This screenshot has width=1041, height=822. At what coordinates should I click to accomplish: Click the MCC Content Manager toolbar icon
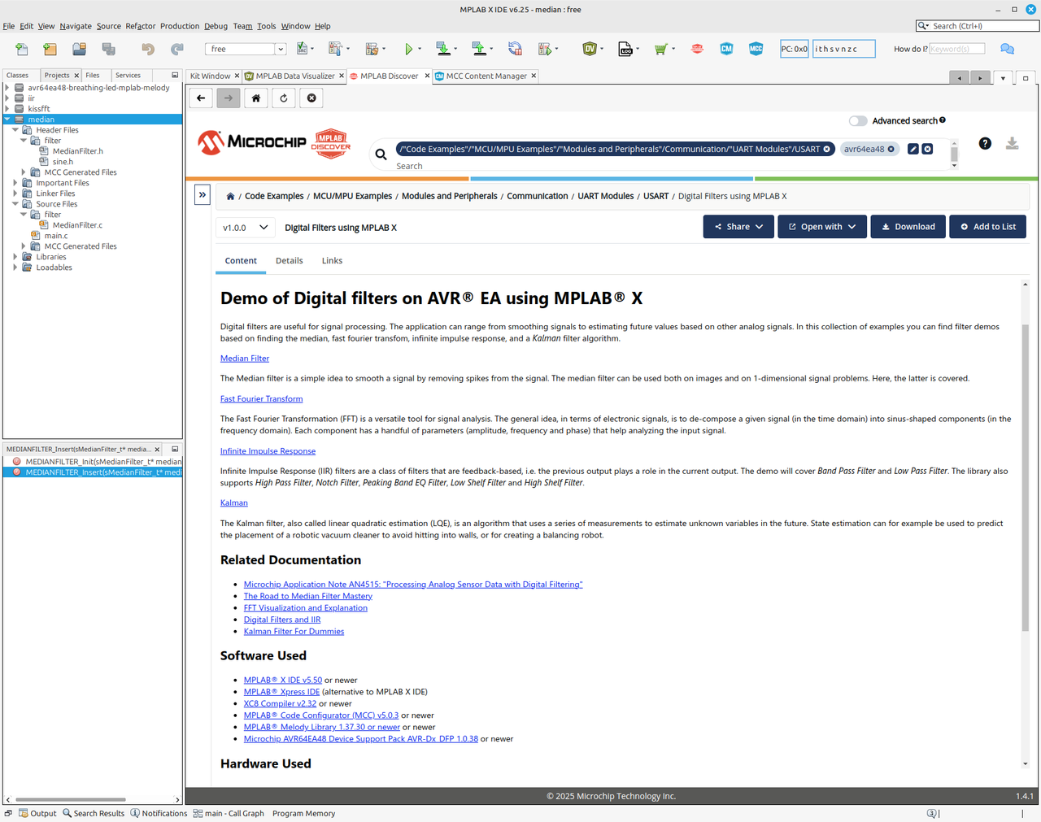[x=726, y=49]
